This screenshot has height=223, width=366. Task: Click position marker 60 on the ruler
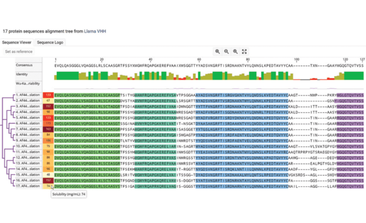coord(199,60)
